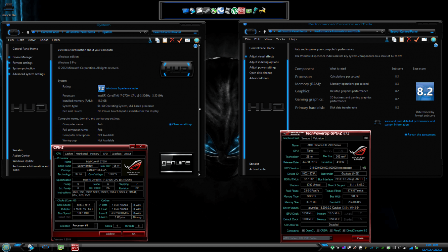The image size is (448, 252).
Task: Click the Close button in GPU-Z
Action: (x=360, y=238)
